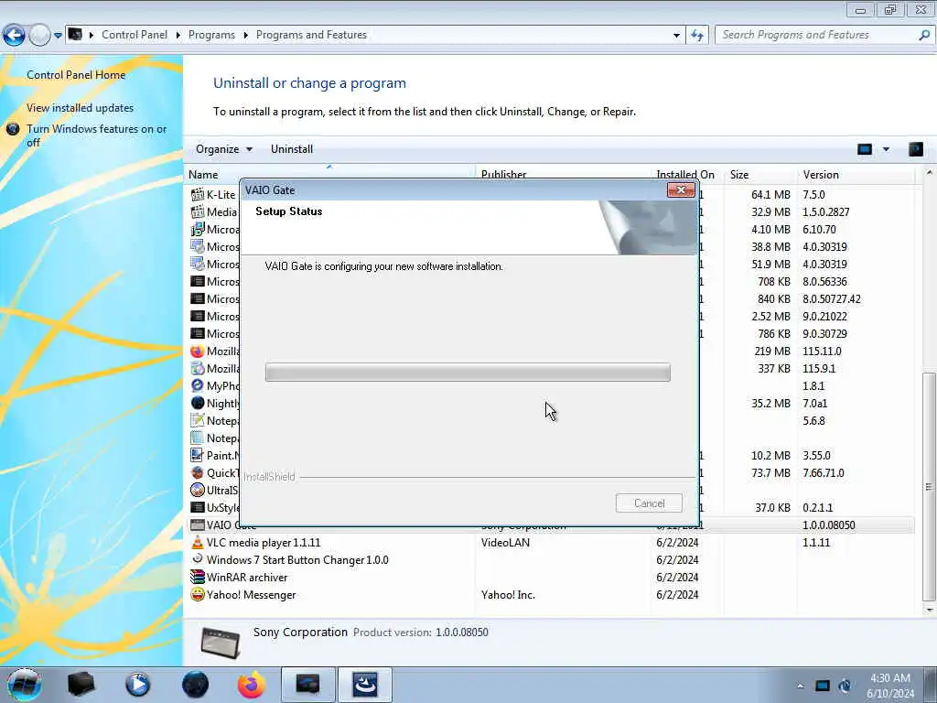Open the black folder taskbar icon
Viewport: 937px width, 703px height.
(81, 685)
